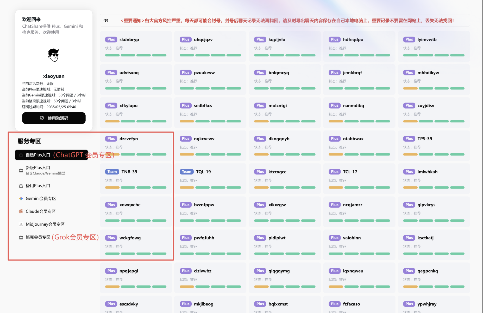Click the Gemini sparkle icon in sidebar
This screenshot has height=313, width=483.
[21, 198]
